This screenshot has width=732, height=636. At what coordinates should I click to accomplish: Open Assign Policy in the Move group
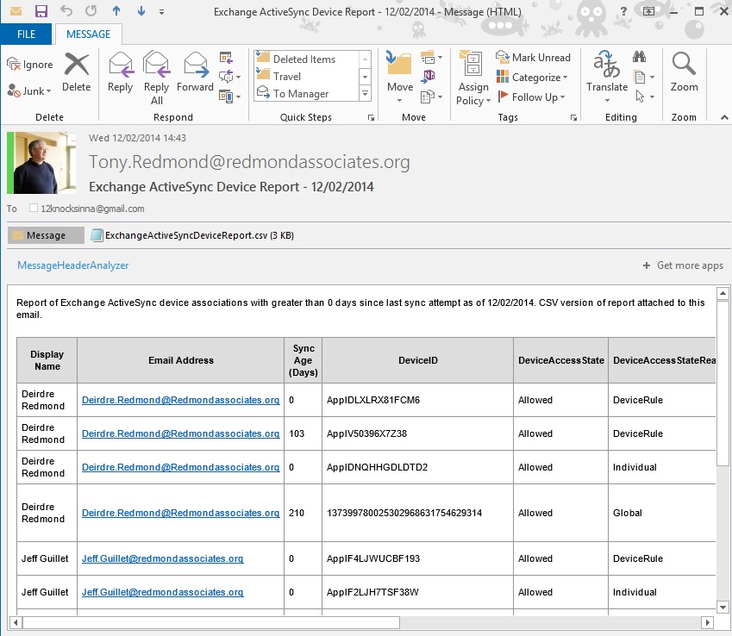click(472, 73)
